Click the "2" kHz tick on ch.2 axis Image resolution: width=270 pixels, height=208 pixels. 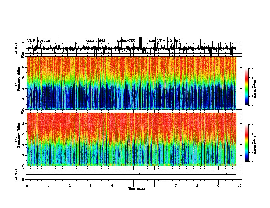tap(24, 155)
